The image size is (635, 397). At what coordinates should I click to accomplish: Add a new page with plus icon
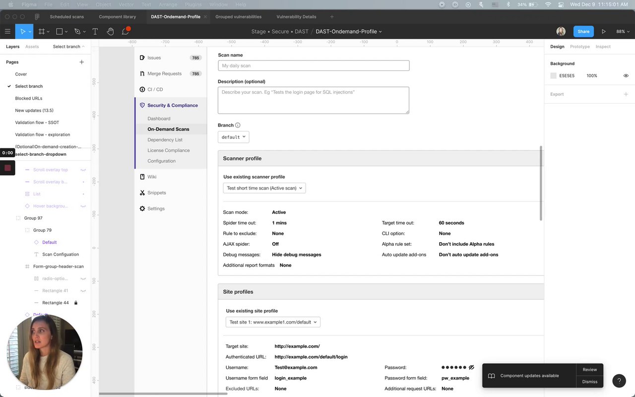82,62
